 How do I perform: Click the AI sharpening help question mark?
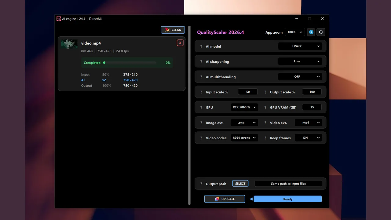coord(201,62)
